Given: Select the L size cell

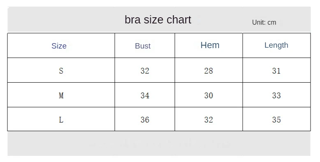Looking at the screenshot, I should [61, 120].
